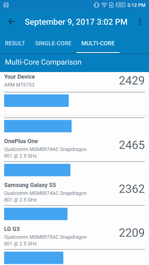Select the MULTI-CORE tab
Screen dimensions: 149x265
[x=98, y=43]
